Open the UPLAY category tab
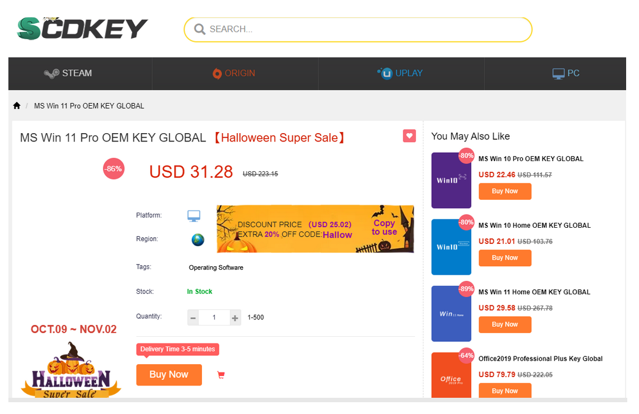Image resolution: width=639 pixels, height=414 pixels. tap(401, 73)
